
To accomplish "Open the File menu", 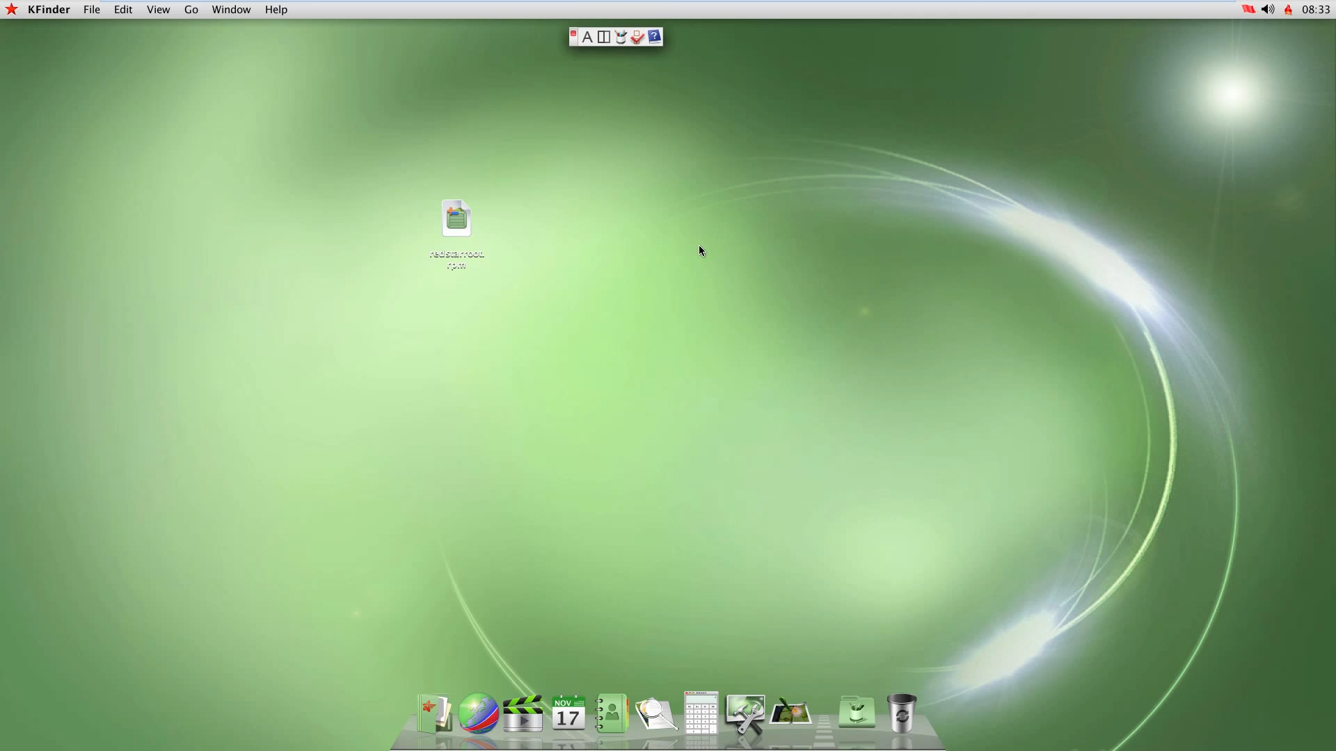I will (92, 10).
